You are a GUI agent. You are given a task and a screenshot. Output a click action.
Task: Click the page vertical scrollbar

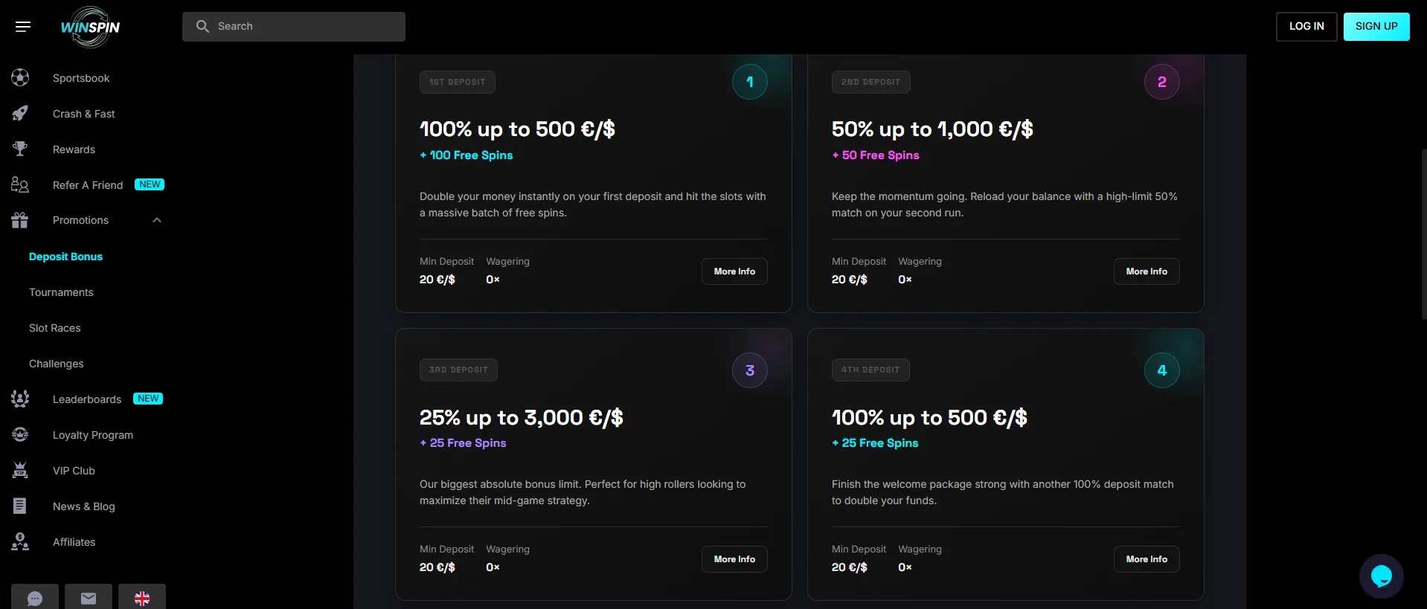(1423, 234)
